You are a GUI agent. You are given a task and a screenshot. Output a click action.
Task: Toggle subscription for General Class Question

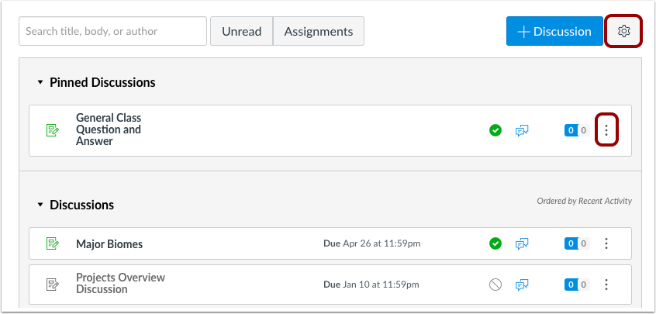pos(522,130)
